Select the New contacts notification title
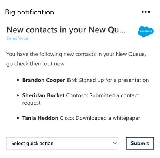This screenshot has height=158, width=160. pos(66,30)
